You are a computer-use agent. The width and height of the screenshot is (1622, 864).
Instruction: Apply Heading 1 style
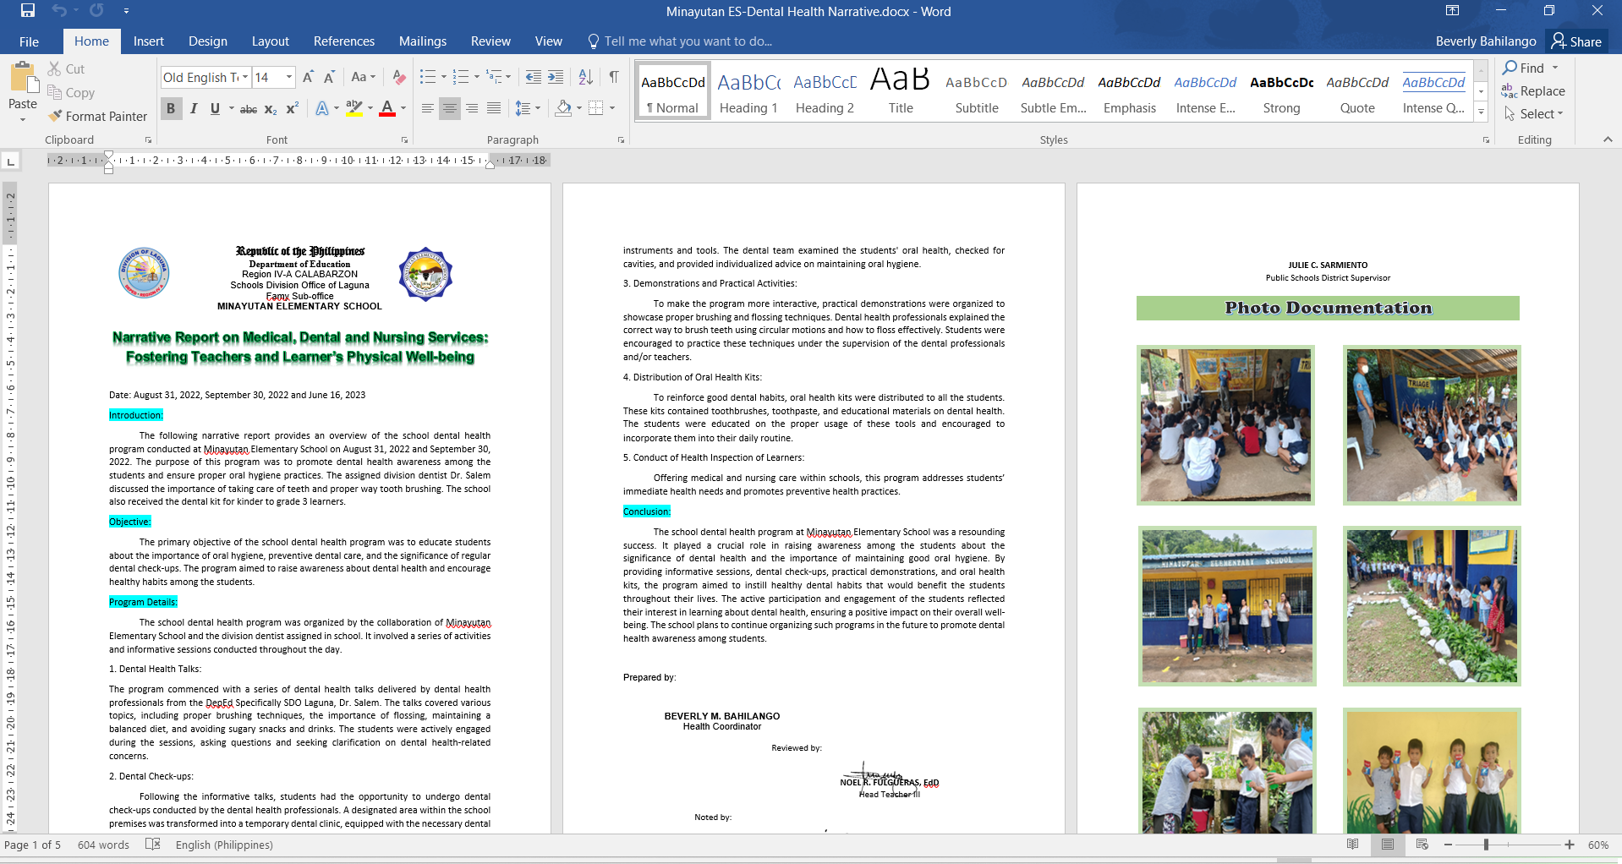(748, 91)
